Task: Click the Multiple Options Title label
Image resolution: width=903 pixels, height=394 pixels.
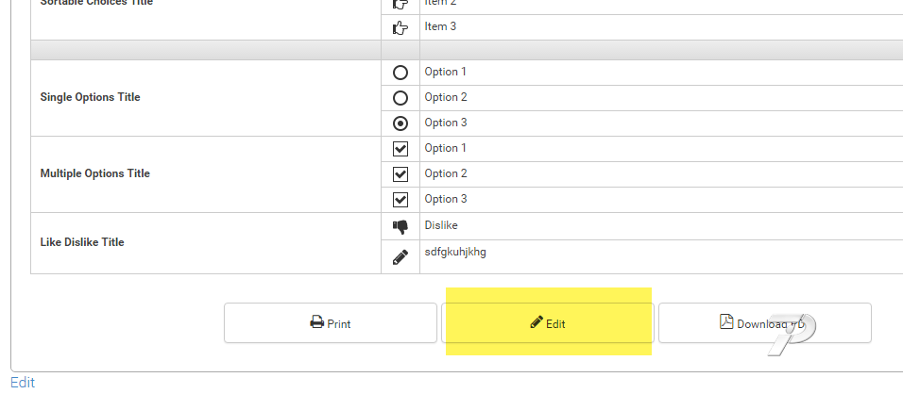Action: 95,173
